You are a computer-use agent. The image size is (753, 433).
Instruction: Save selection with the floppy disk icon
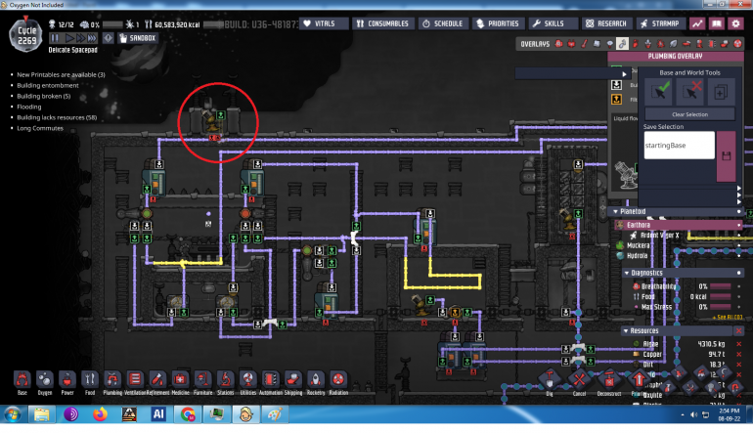(726, 156)
